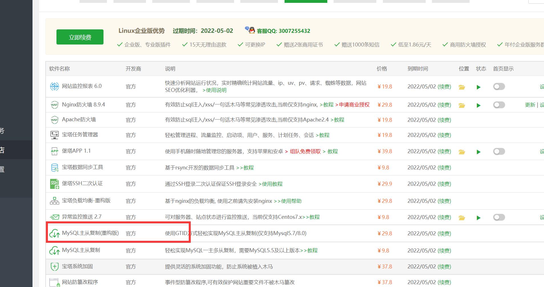The width and height of the screenshot is (544, 287).
Task: Click the 异常监控推送 2.7 mail icon
Action: click(54, 217)
